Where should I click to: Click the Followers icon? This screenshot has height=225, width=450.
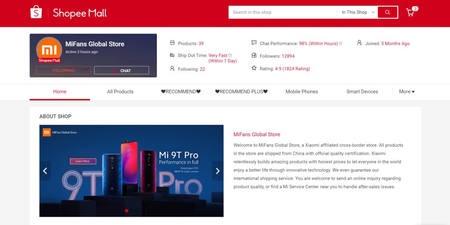pos(254,55)
